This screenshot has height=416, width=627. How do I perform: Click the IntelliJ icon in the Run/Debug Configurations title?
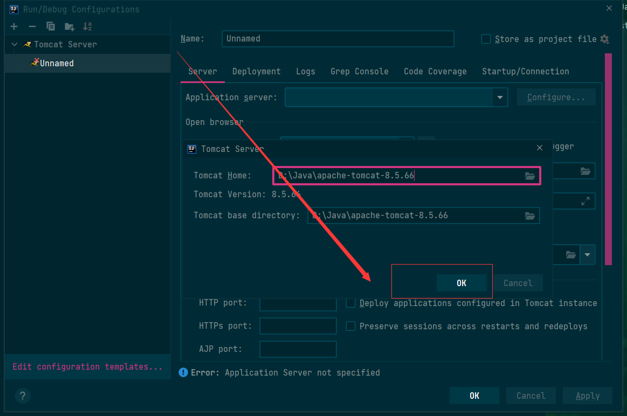pos(14,9)
